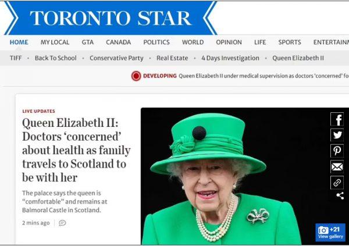Open the GTA section
The image size is (349, 246).
point(88,42)
